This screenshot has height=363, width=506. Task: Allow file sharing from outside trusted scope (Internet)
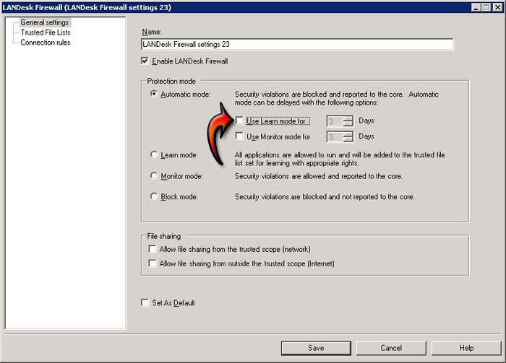click(x=152, y=263)
